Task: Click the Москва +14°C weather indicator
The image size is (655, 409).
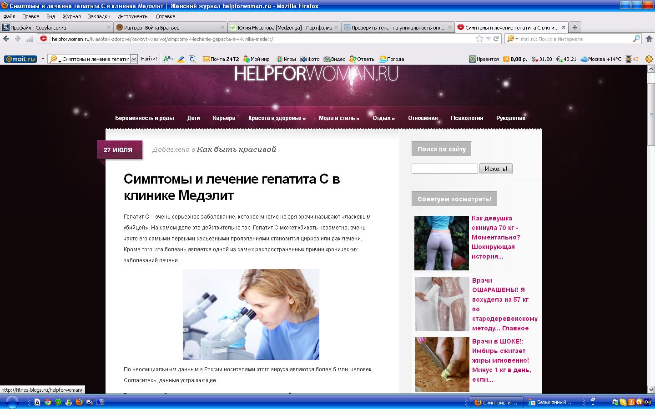Action: (600, 59)
